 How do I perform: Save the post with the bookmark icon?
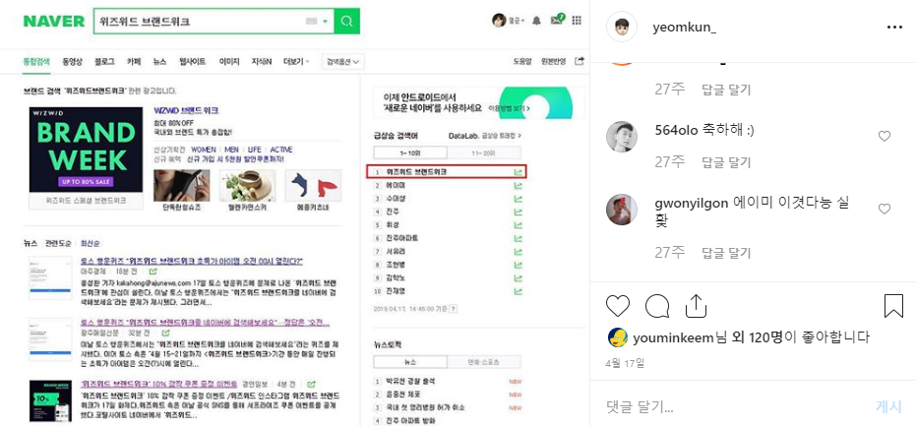click(x=893, y=306)
